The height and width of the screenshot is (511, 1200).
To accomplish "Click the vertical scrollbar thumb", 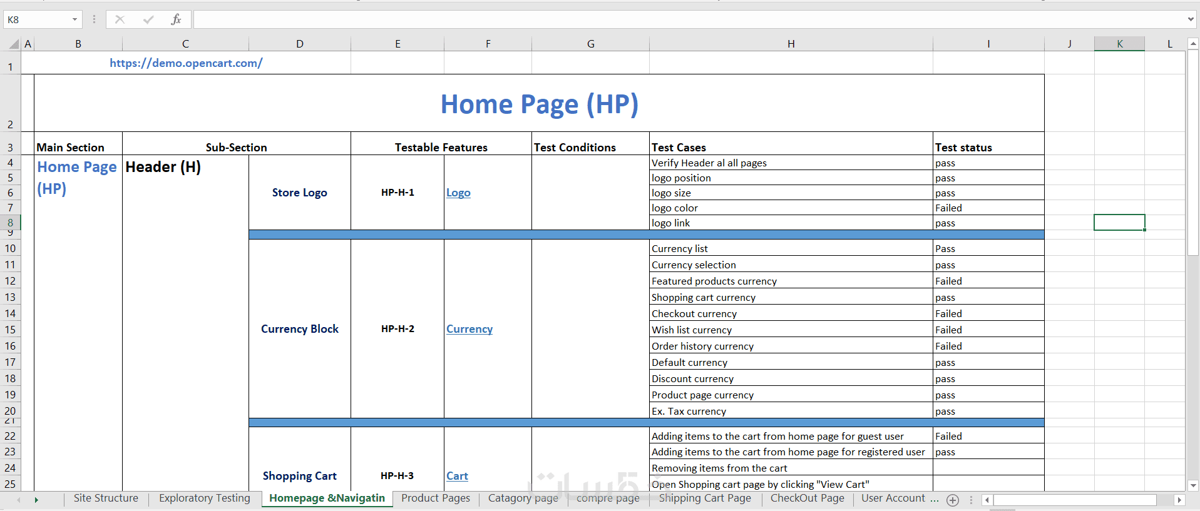I will pyautogui.click(x=1193, y=153).
